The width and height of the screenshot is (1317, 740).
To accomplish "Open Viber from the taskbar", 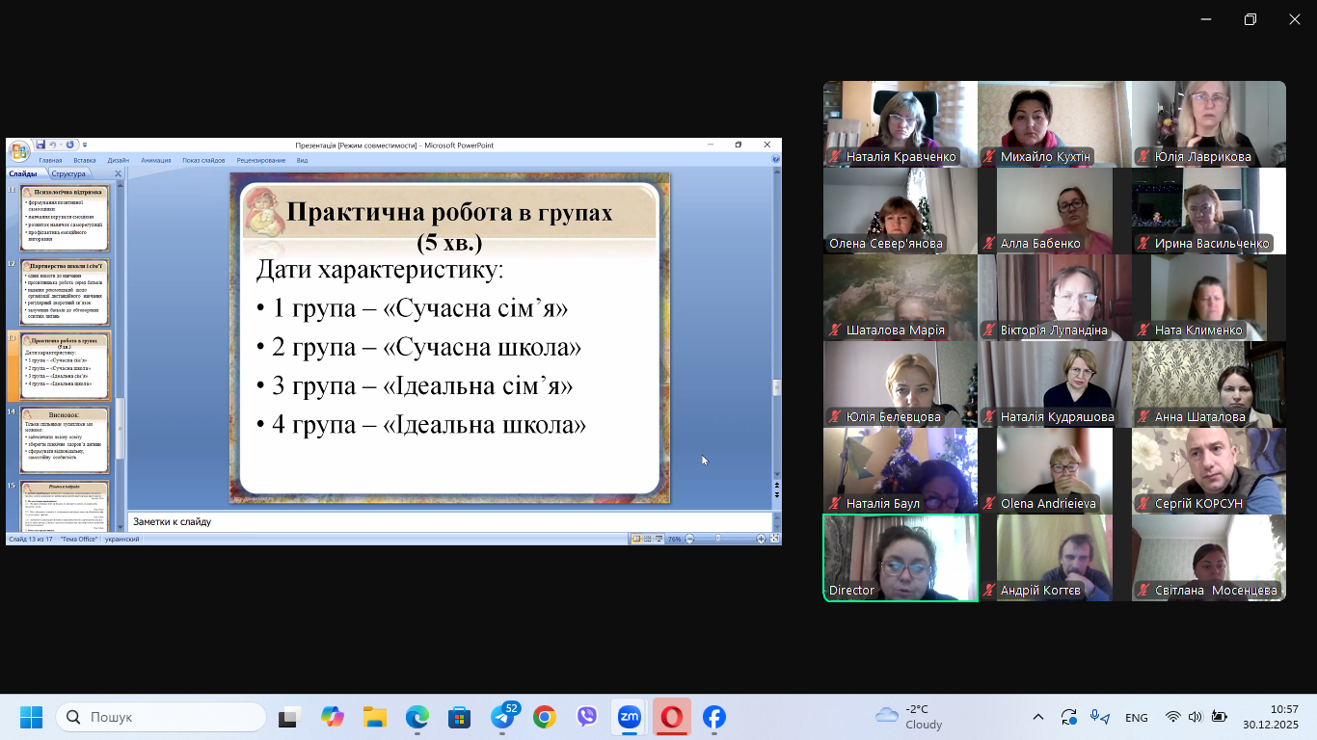I will click(587, 717).
